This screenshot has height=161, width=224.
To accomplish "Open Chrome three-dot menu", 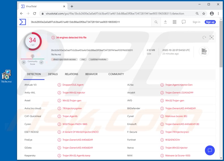I will [218, 13].
